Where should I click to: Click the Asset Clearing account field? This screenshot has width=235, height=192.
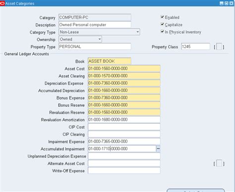coord(124,76)
